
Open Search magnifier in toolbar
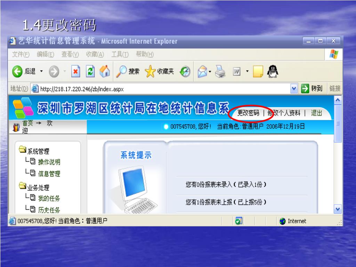(x=121, y=72)
